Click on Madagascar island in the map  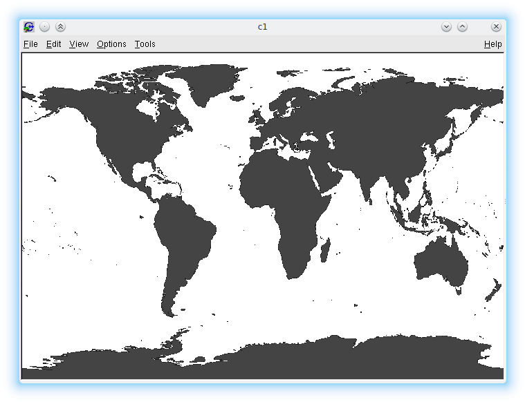(x=325, y=250)
